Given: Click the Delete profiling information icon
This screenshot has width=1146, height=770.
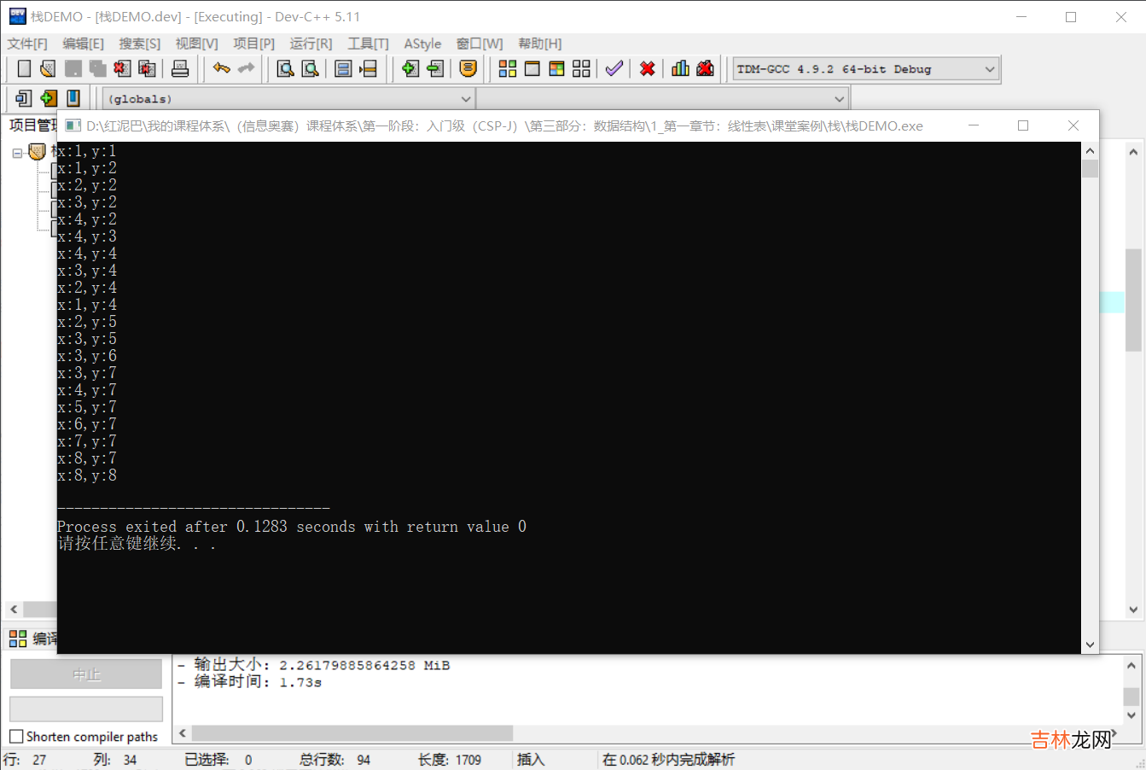Looking at the screenshot, I should (705, 68).
